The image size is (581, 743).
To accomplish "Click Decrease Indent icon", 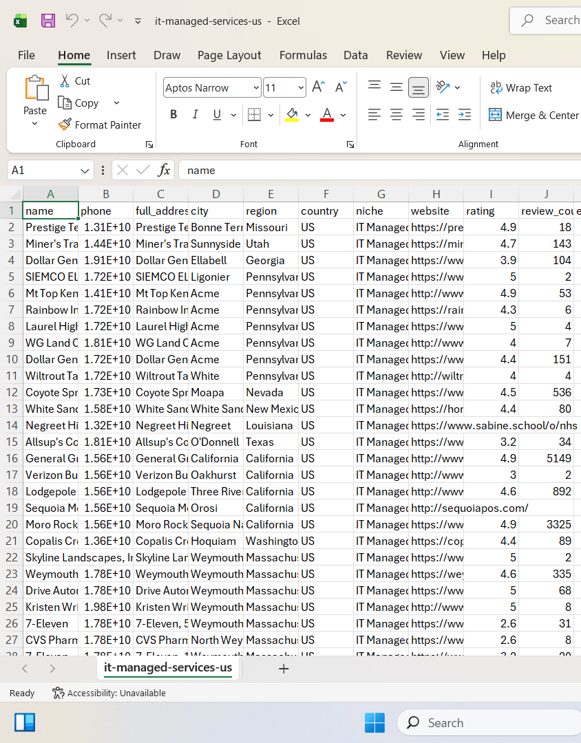I will point(443,114).
